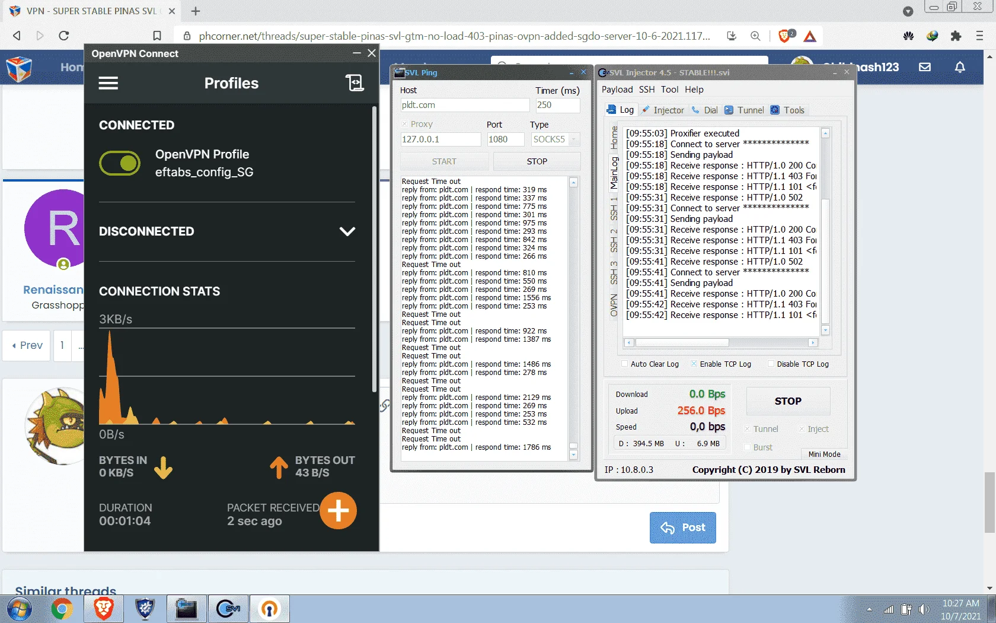Click the PHCorner site logo
Image resolution: width=996 pixels, height=623 pixels.
click(19, 69)
